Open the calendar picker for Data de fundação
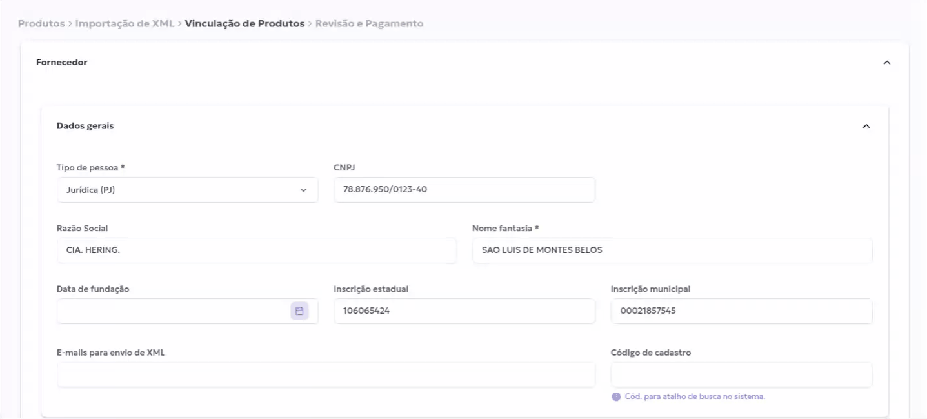The image size is (927, 419). [299, 311]
